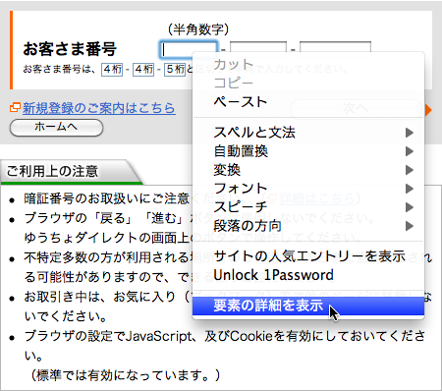Expand the 自動置換 submenu arrow

tap(410, 151)
